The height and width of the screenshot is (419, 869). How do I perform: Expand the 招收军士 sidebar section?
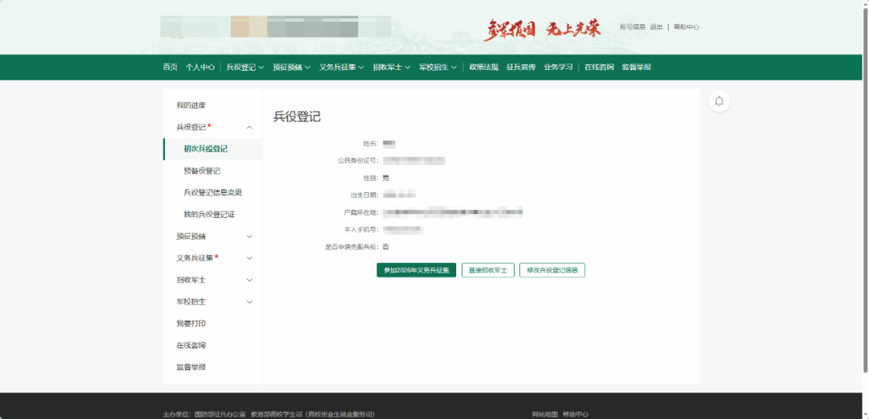[x=249, y=280]
